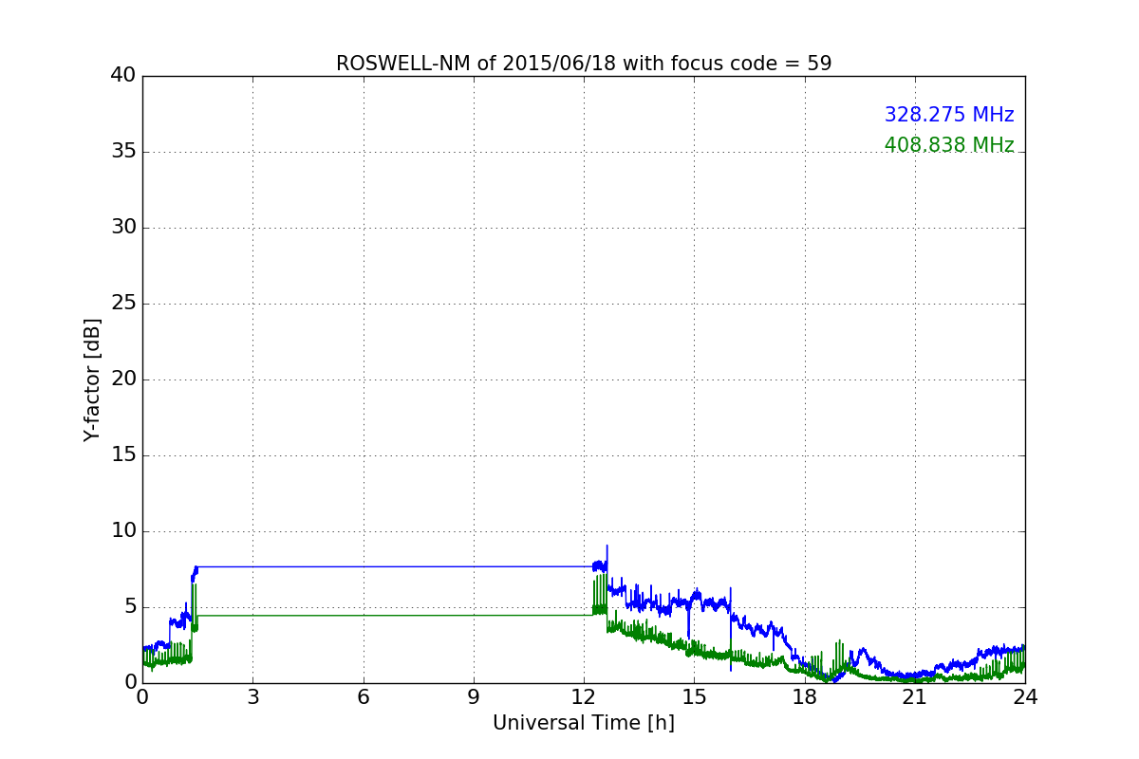This screenshot has width=1139, height=759.
Task: Click the x-axis tick label 3
Action: [252, 697]
